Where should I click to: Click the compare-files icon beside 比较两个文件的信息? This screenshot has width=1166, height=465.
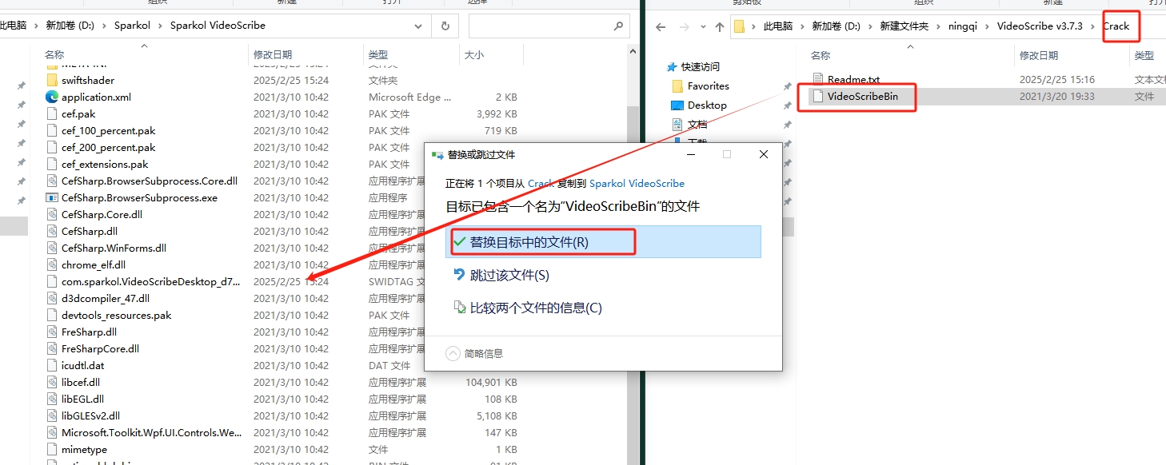tap(459, 307)
